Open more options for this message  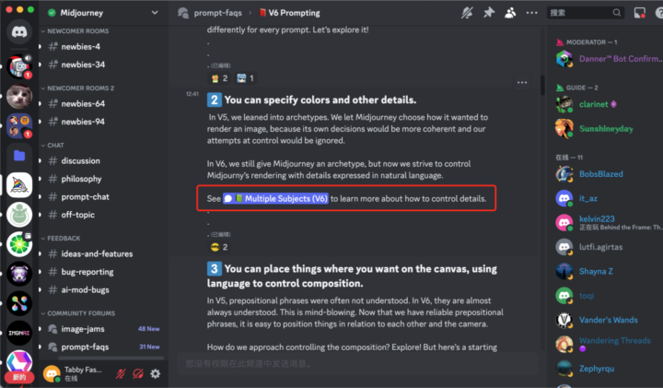522,83
